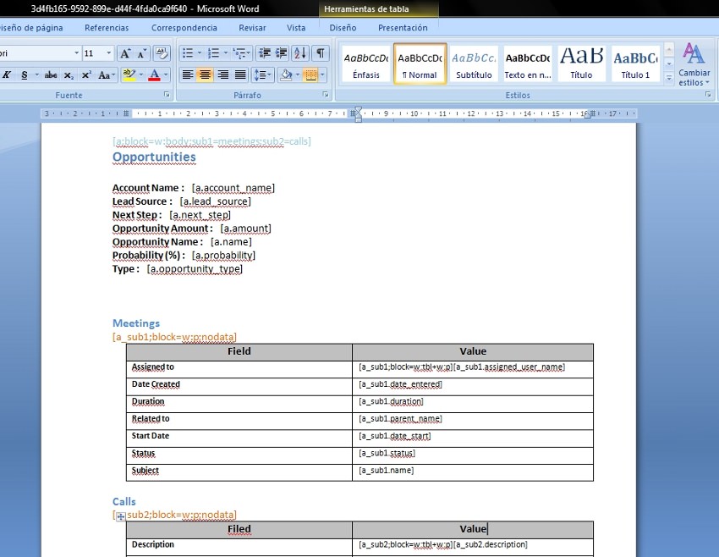The height and width of the screenshot is (557, 719).
Task: Toggle italic formatting
Action: point(7,75)
